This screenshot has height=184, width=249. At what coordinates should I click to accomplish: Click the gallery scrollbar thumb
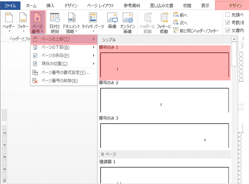234,54
